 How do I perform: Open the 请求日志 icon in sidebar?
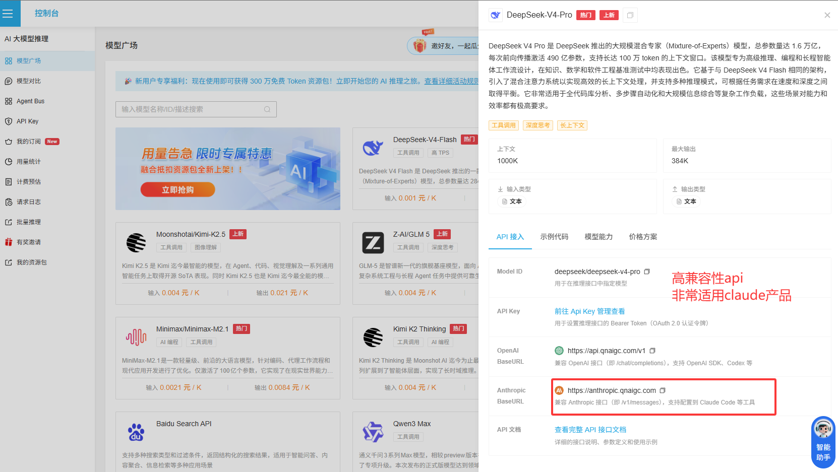click(x=9, y=202)
